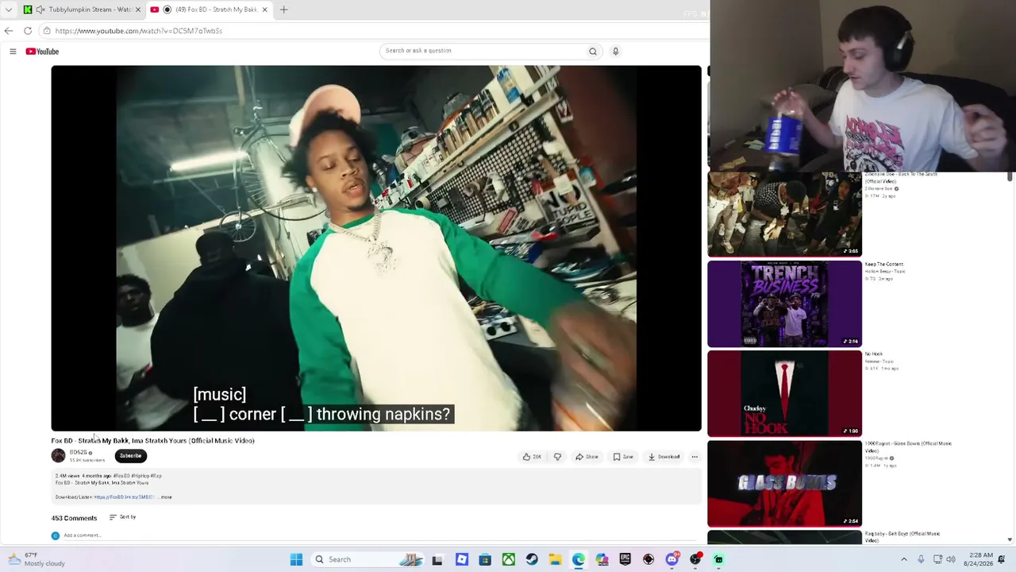Image resolution: width=1016 pixels, height=572 pixels.
Task: Click the search magnifier button
Action: click(x=592, y=52)
